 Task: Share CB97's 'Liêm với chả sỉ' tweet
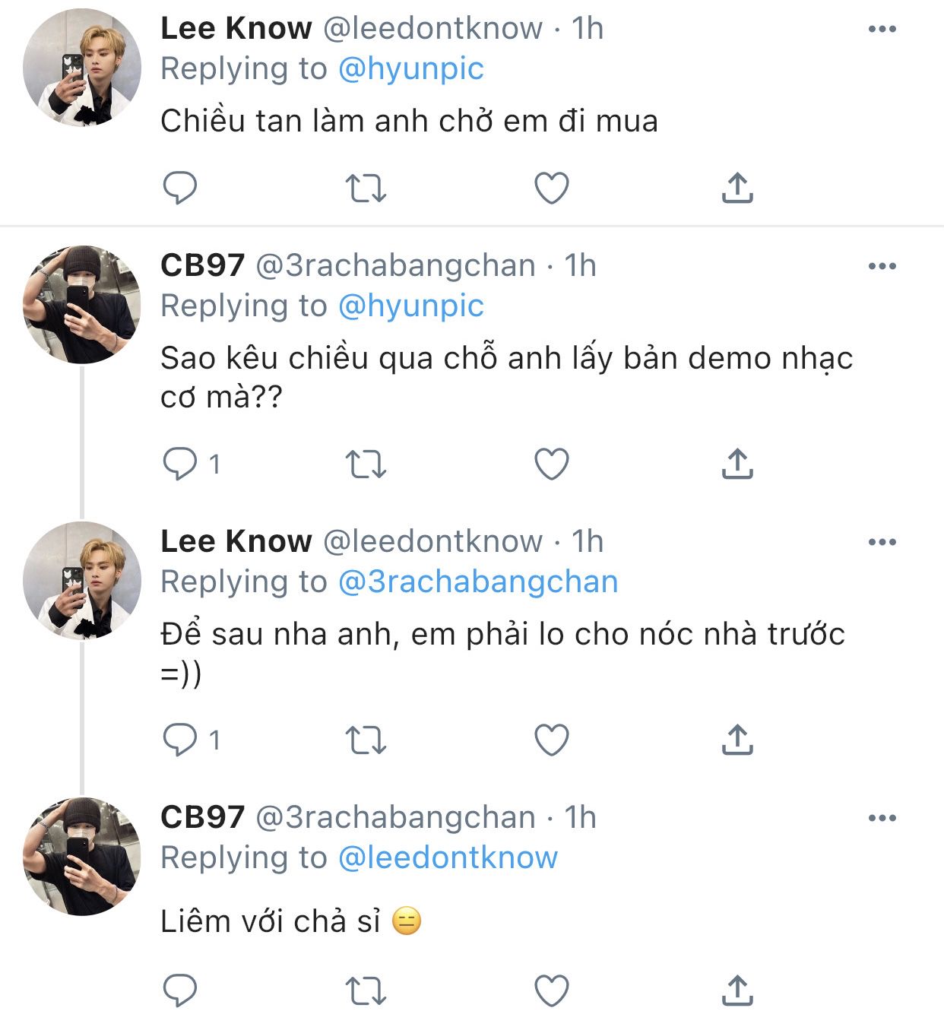[737, 991]
